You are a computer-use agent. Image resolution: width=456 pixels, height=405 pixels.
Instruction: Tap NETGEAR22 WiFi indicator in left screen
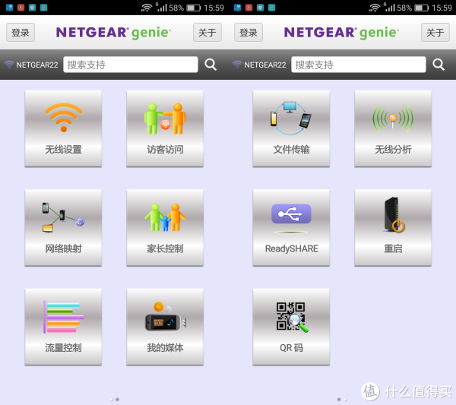[31, 65]
